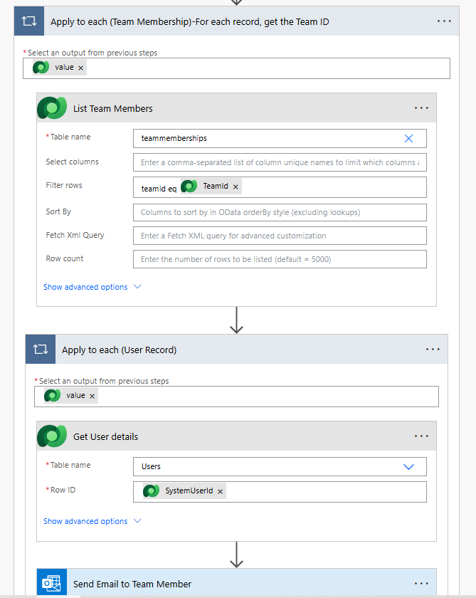The image size is (476, 598).
Task: Expand advanced options in Get User details
Action: click(x=92, y=521)
